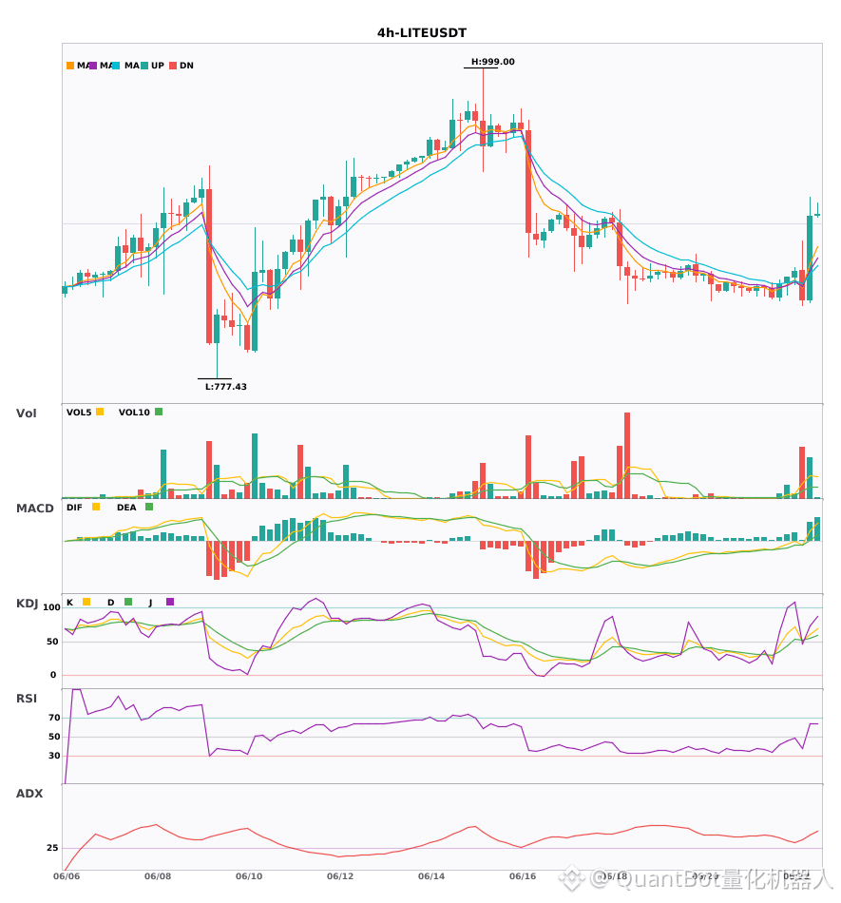The height and width of the screenshot is (903, 841).
Task: Click the VOL5 legend text
Action: tap(79, 413)
